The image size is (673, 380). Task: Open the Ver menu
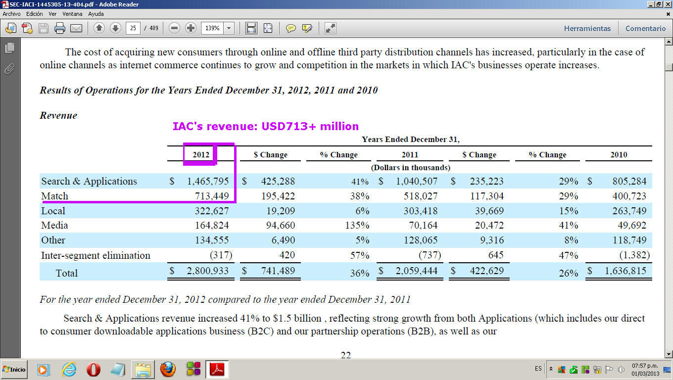tap(52, 14)
